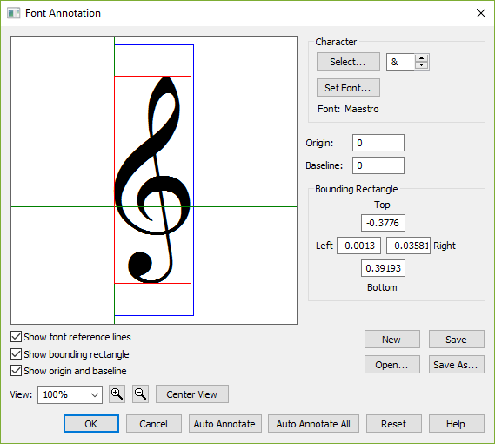Click the Auto Annotate All button
495x444 pixels.
[x=313, y=424]
